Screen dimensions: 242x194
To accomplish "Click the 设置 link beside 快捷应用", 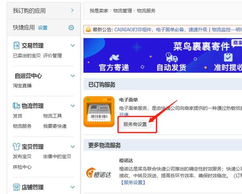I will (x=43, y=28).
